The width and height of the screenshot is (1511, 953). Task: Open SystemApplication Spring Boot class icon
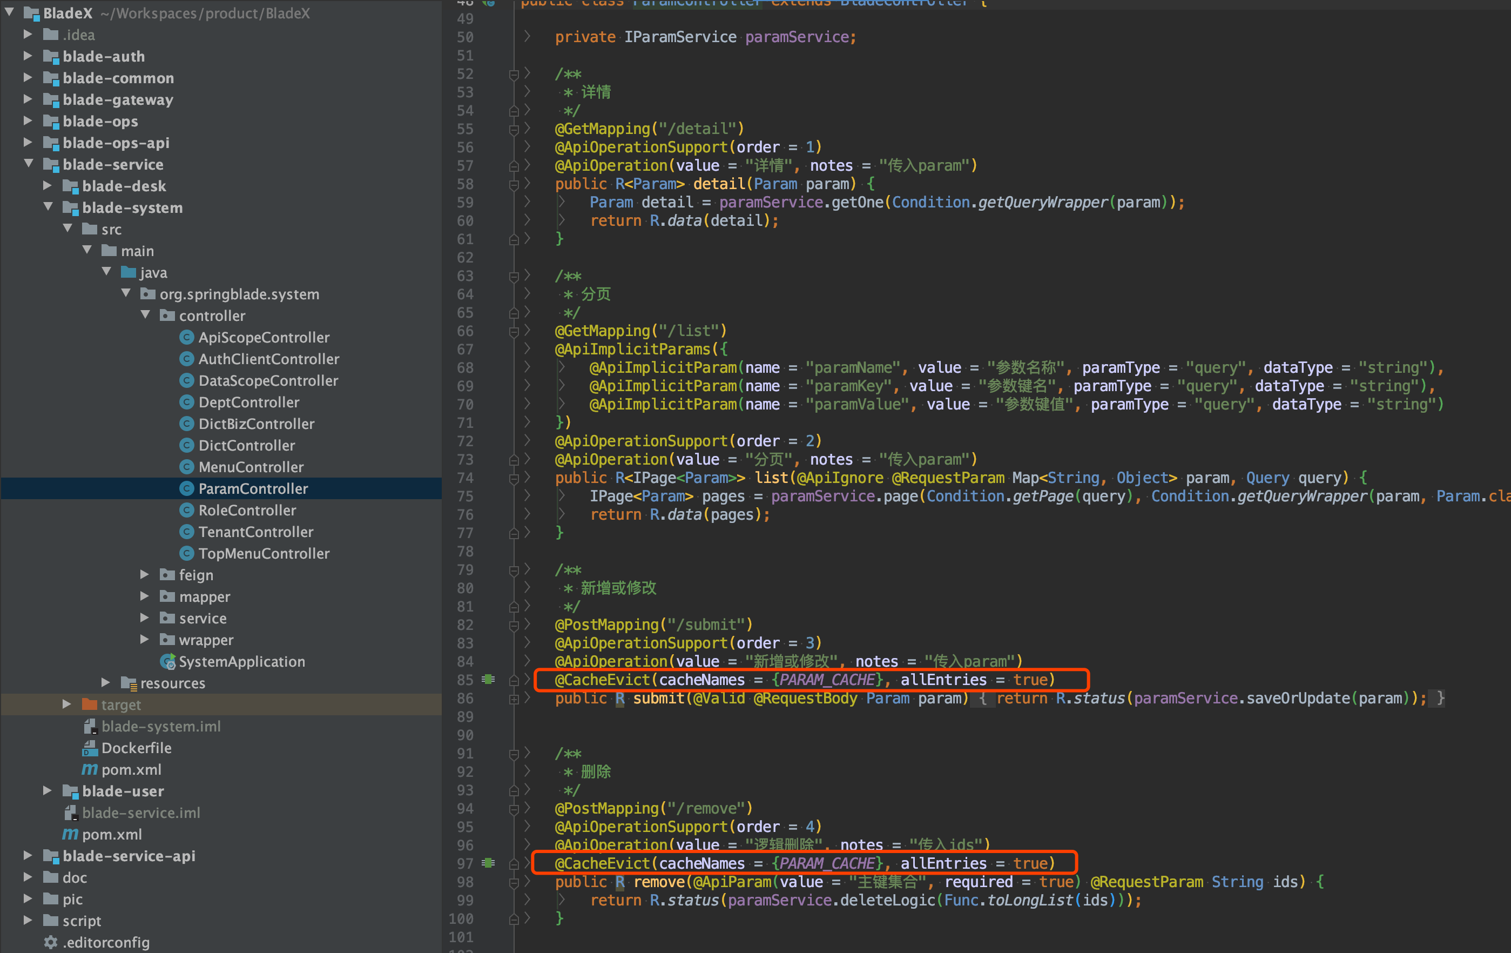point(167,662)
